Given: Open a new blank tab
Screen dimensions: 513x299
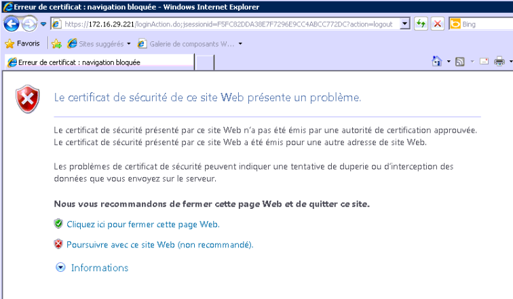Looking at the screenshot, I should coord(206,62).
